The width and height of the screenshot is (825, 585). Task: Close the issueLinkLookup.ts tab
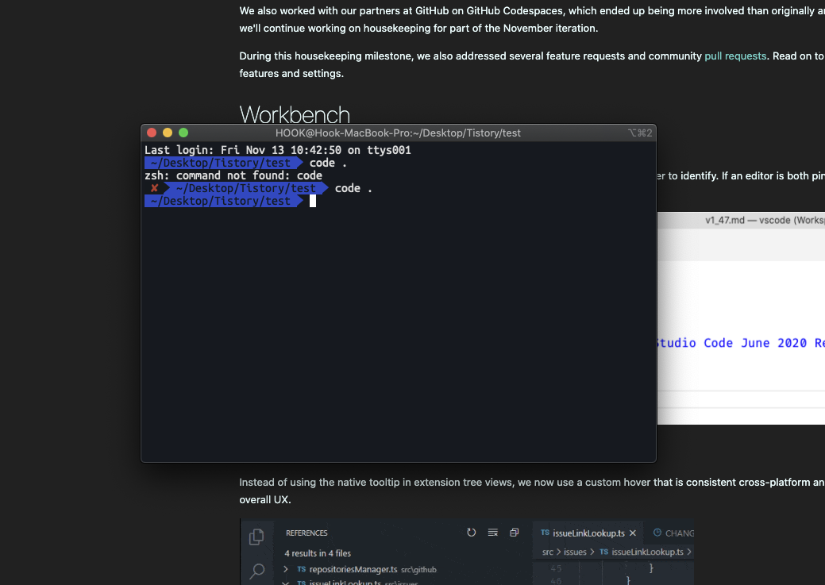tap(633, 533)
